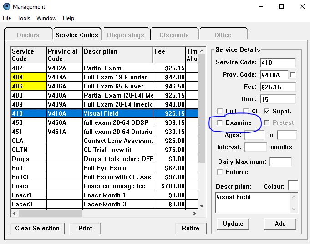Click the table vertical scrollbar thumb
310x244 pixels.
(x=202, y=109)
